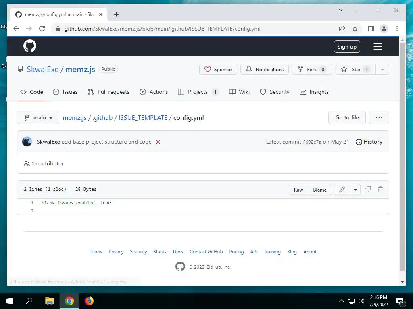Open the Security tab
413x309 pixels.
(x=274, y=92)
